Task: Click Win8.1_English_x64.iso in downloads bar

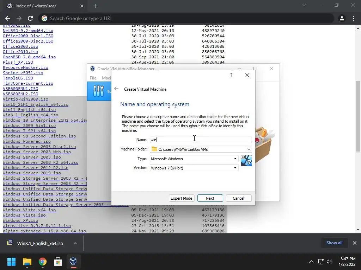Action: click(x=40, y=243)
